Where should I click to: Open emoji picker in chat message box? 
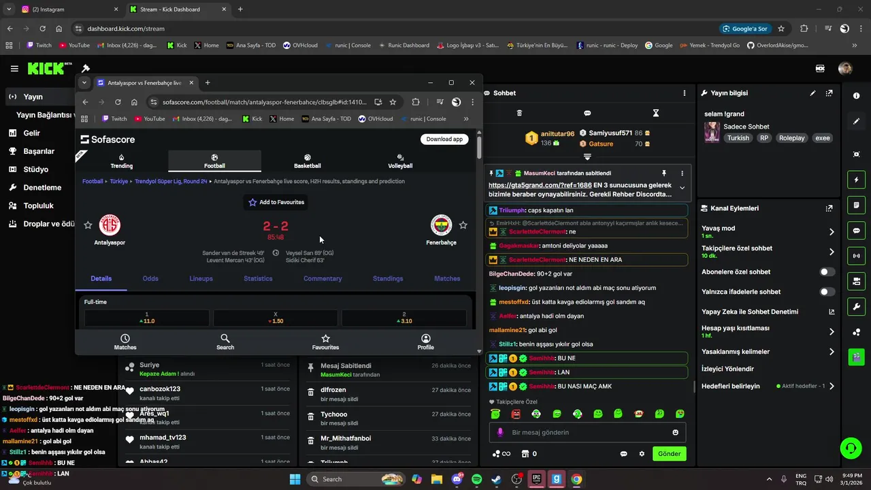point(675,432)
